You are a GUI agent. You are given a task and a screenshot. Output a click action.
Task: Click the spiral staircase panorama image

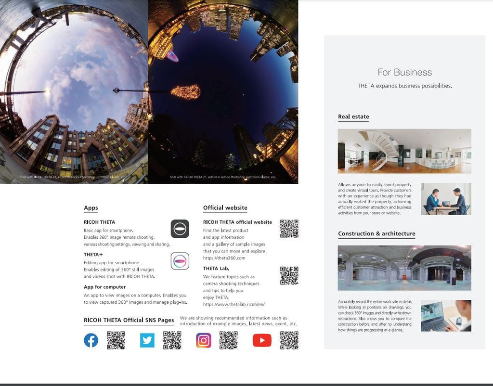click(x=404, y=151)
